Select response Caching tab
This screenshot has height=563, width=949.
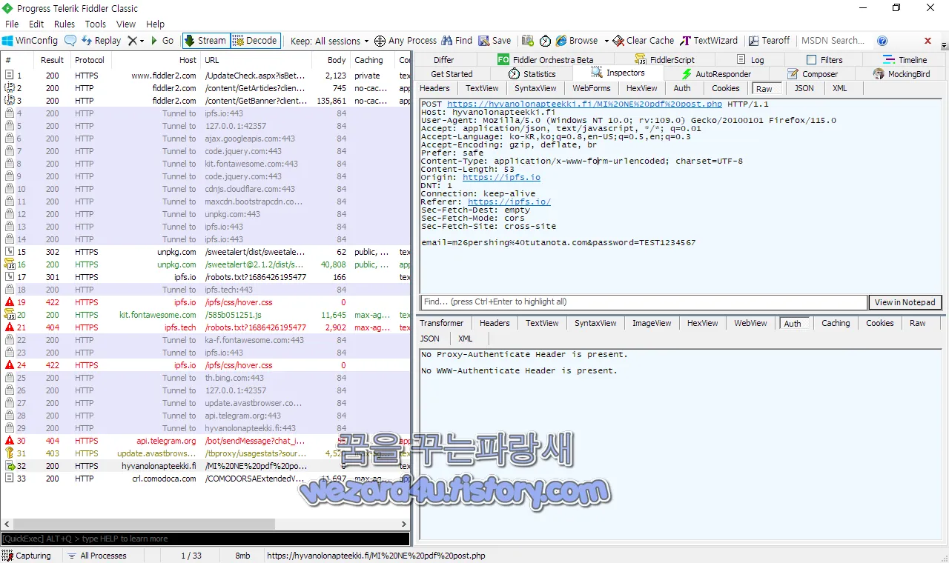coord(836,323)
